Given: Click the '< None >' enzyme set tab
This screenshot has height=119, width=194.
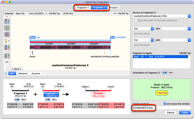Looking at the screenshot, I should coord(17,69).
